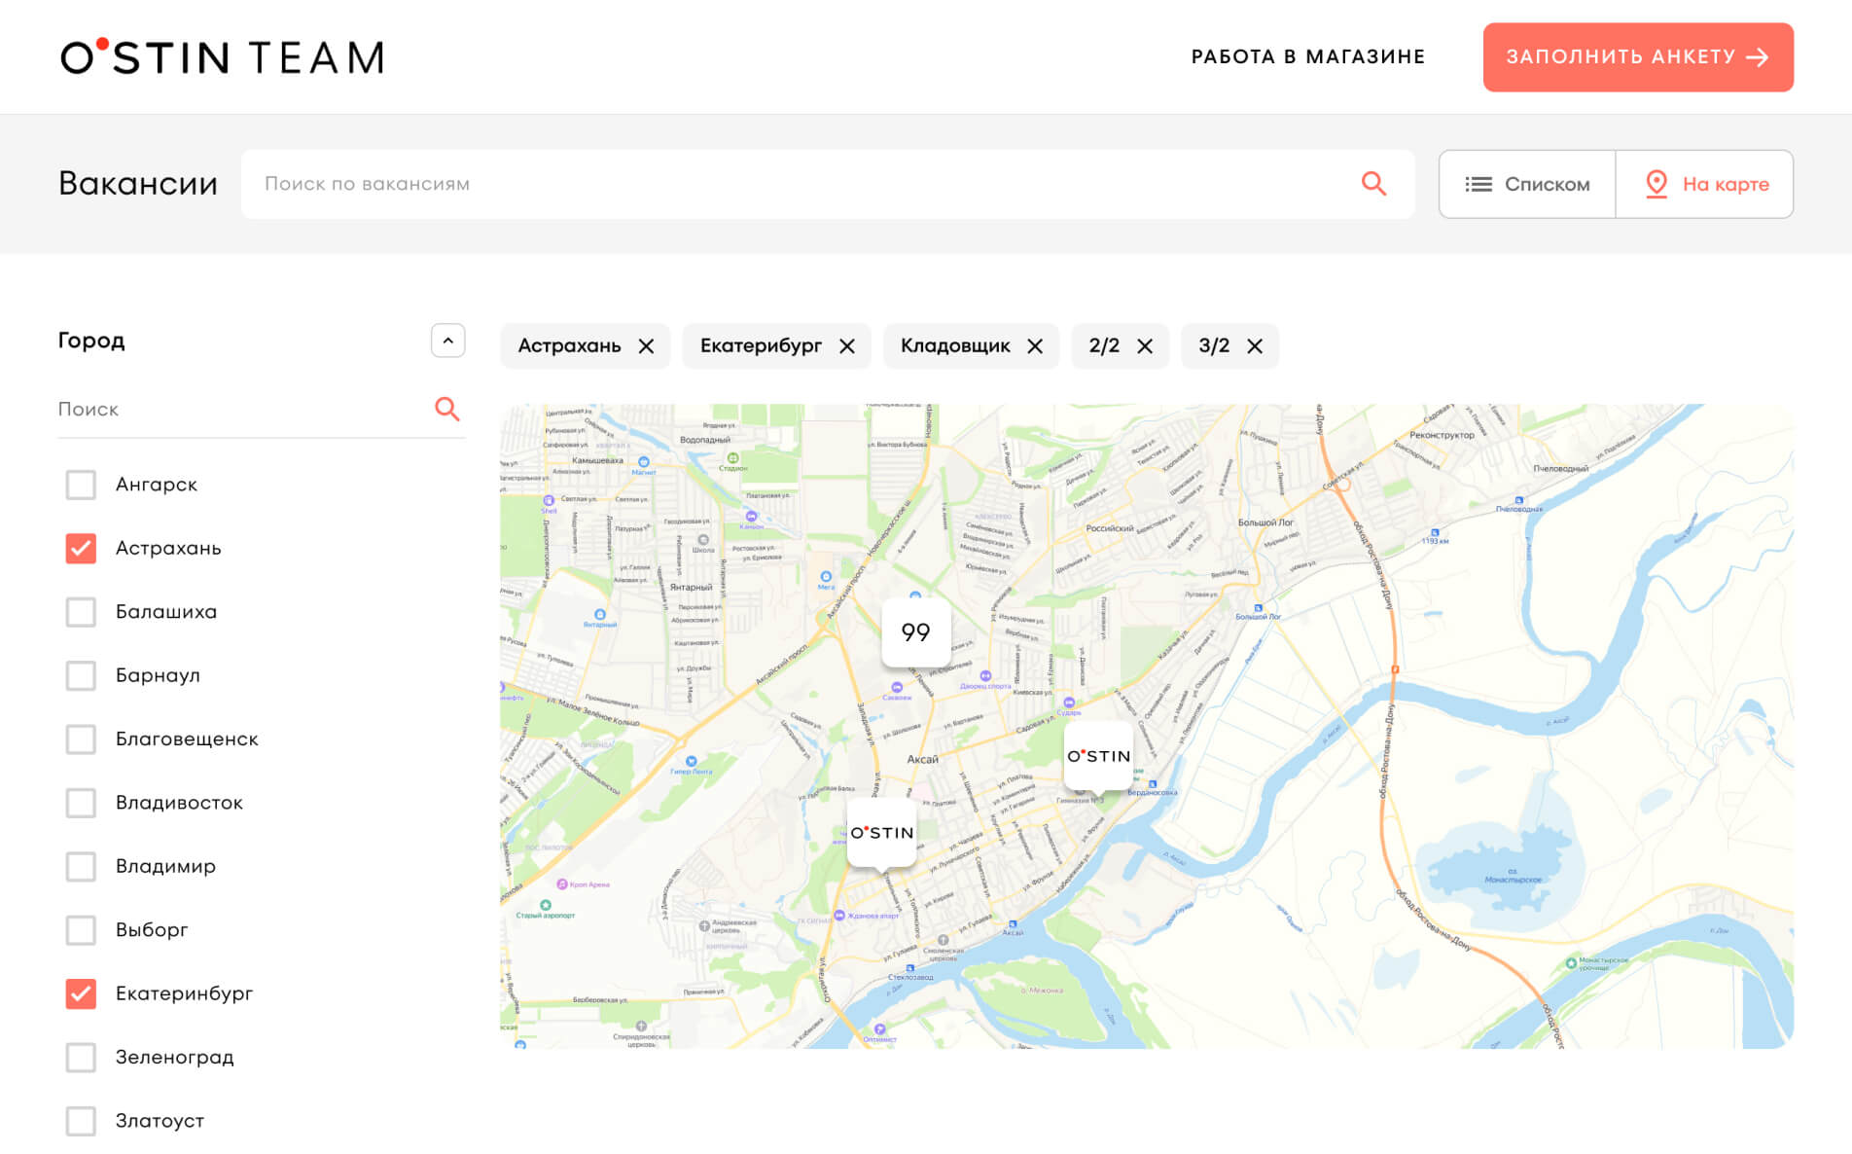The width and height of the screenshot is (1852, 1154).
Task: Open the right O'STIN store map marker
Action: coord(1098,756)
